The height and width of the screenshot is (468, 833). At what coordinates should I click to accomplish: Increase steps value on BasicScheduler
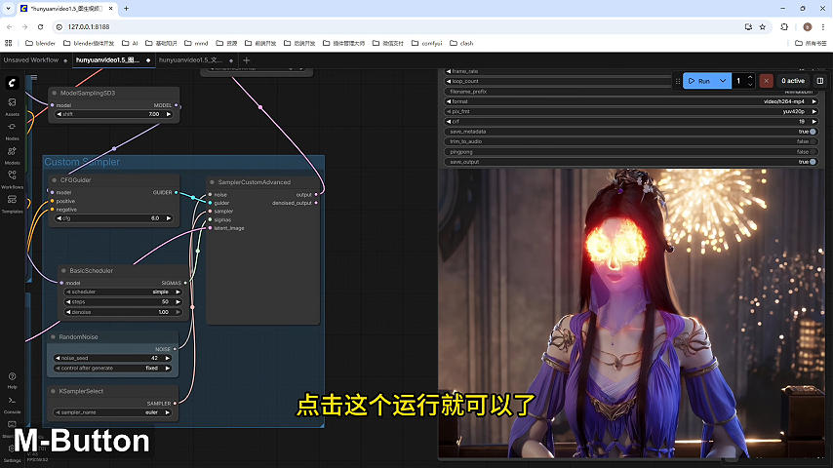178,301
